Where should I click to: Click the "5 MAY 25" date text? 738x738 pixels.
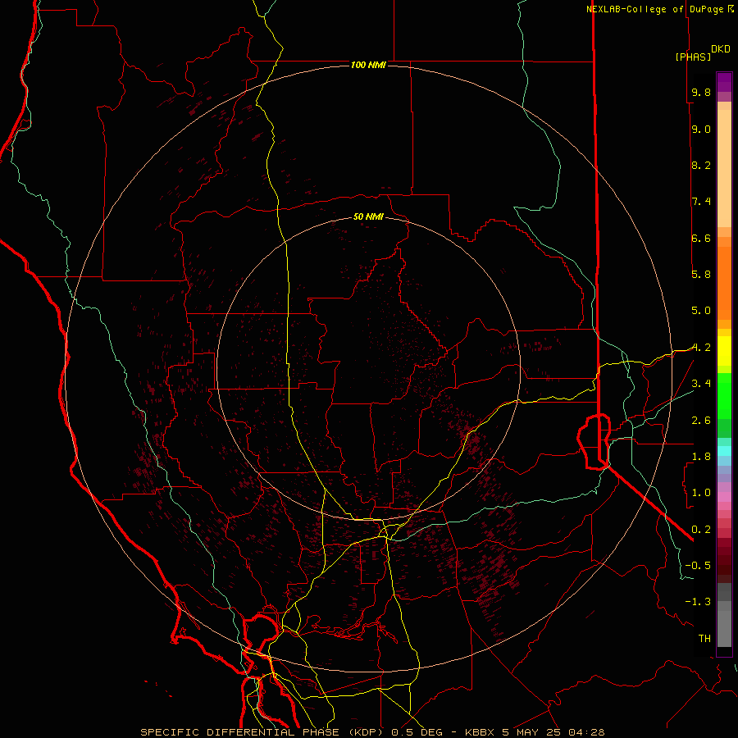(532, 732)
